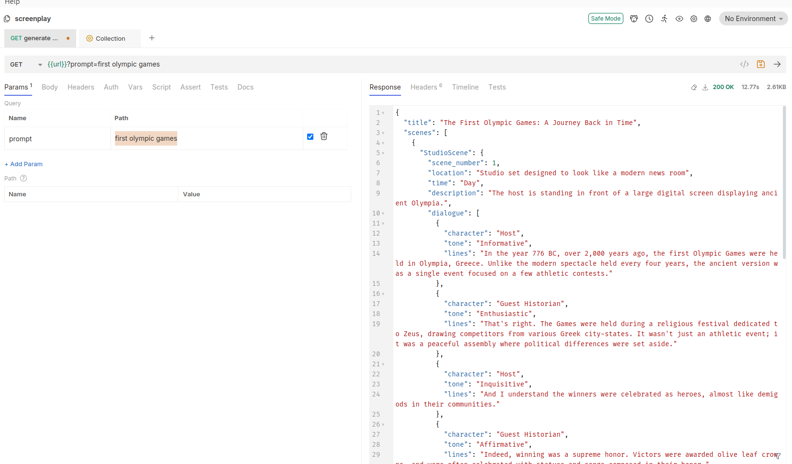This screenshot has height=464, width=792.
Task: Switch to the Timeline tab
Action: [x=465, y=87]
